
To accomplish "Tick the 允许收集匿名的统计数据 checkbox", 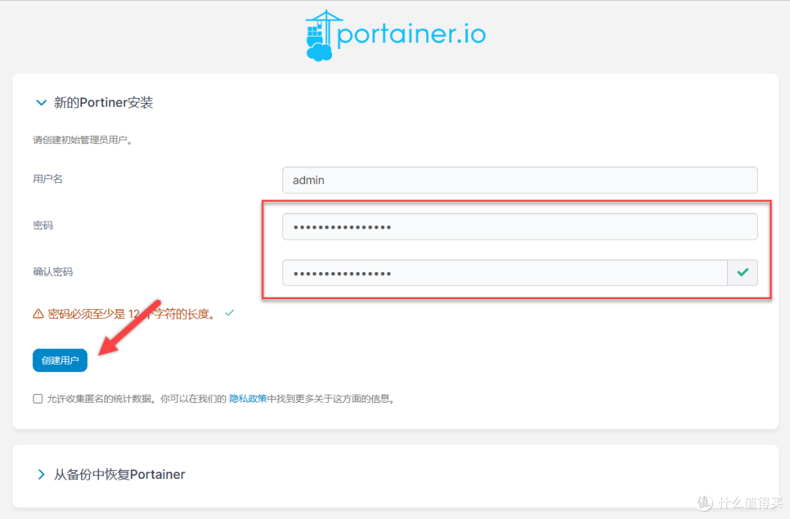I will point(38,398).
